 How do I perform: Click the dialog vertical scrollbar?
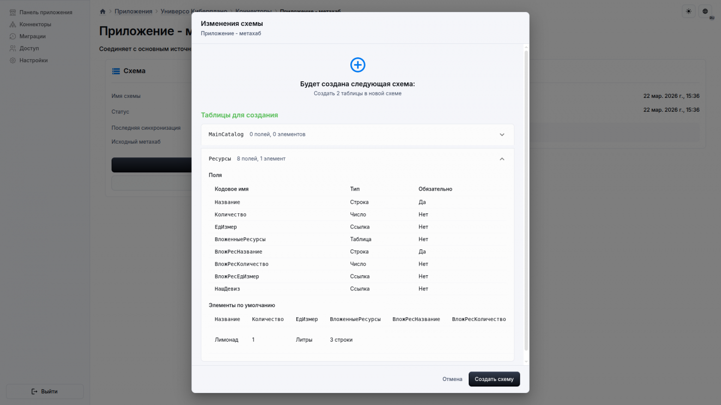526,200
